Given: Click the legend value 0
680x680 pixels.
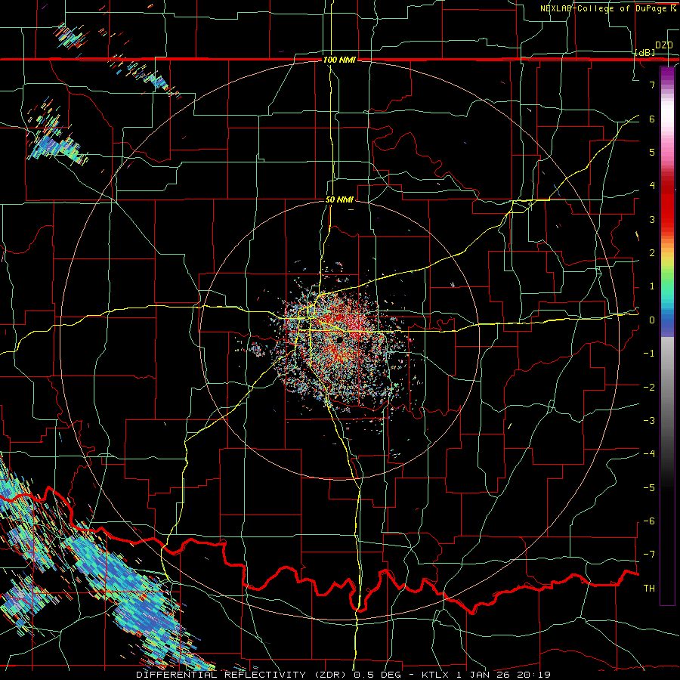Looking at the screenshot, I should pyautogui.click(x=652, y=320).
